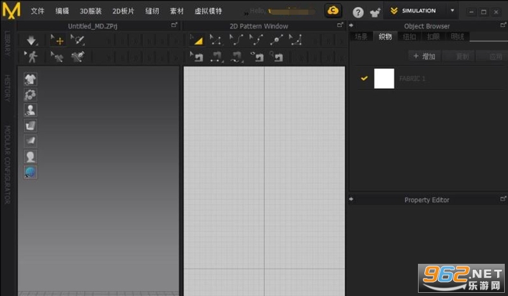This screenshot has height=296, width=508.
Task: Toggle the yellow checkmark for FABRIC 1
Action: click(x=364, y=78)
